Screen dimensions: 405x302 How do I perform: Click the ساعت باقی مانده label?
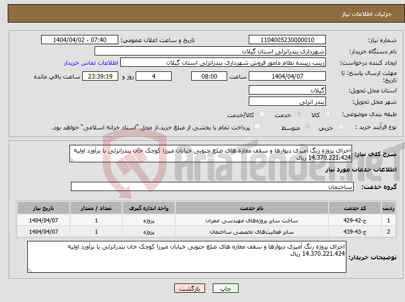57,77
